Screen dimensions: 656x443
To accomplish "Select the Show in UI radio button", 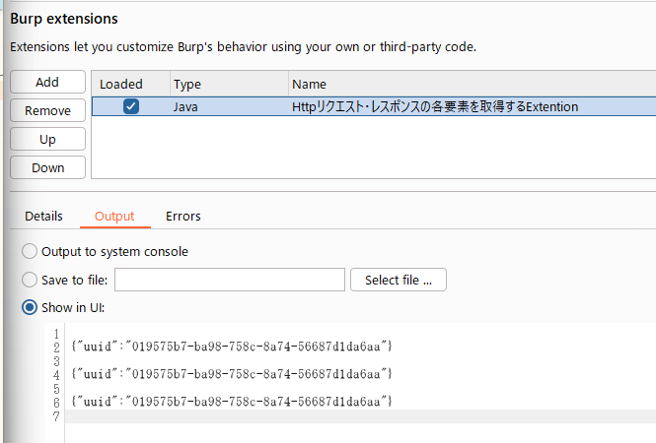I will [x=30, y=308].
